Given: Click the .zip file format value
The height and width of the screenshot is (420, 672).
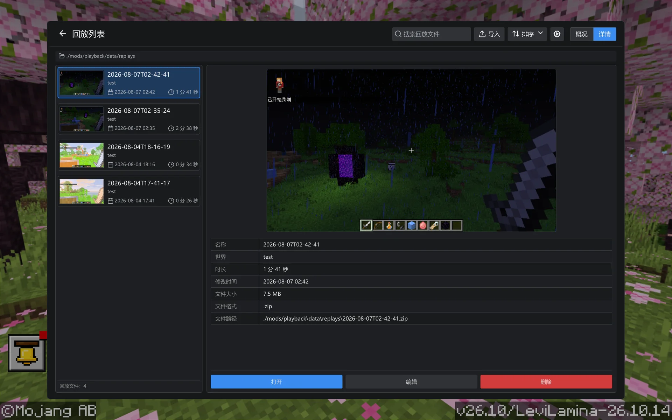Looking at the screenshot, I should (x=267, y=306).
